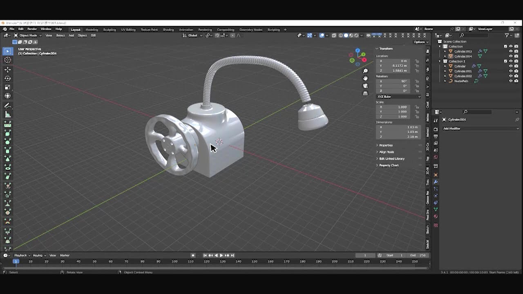Choose the Annotate tool
The height and width of the screenshot is (294, 523).
7,106
